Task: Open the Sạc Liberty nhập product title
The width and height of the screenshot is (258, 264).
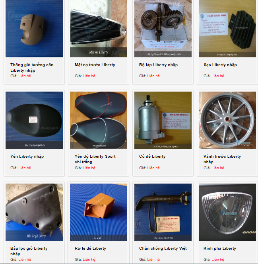Action: [x=220, y=65]
